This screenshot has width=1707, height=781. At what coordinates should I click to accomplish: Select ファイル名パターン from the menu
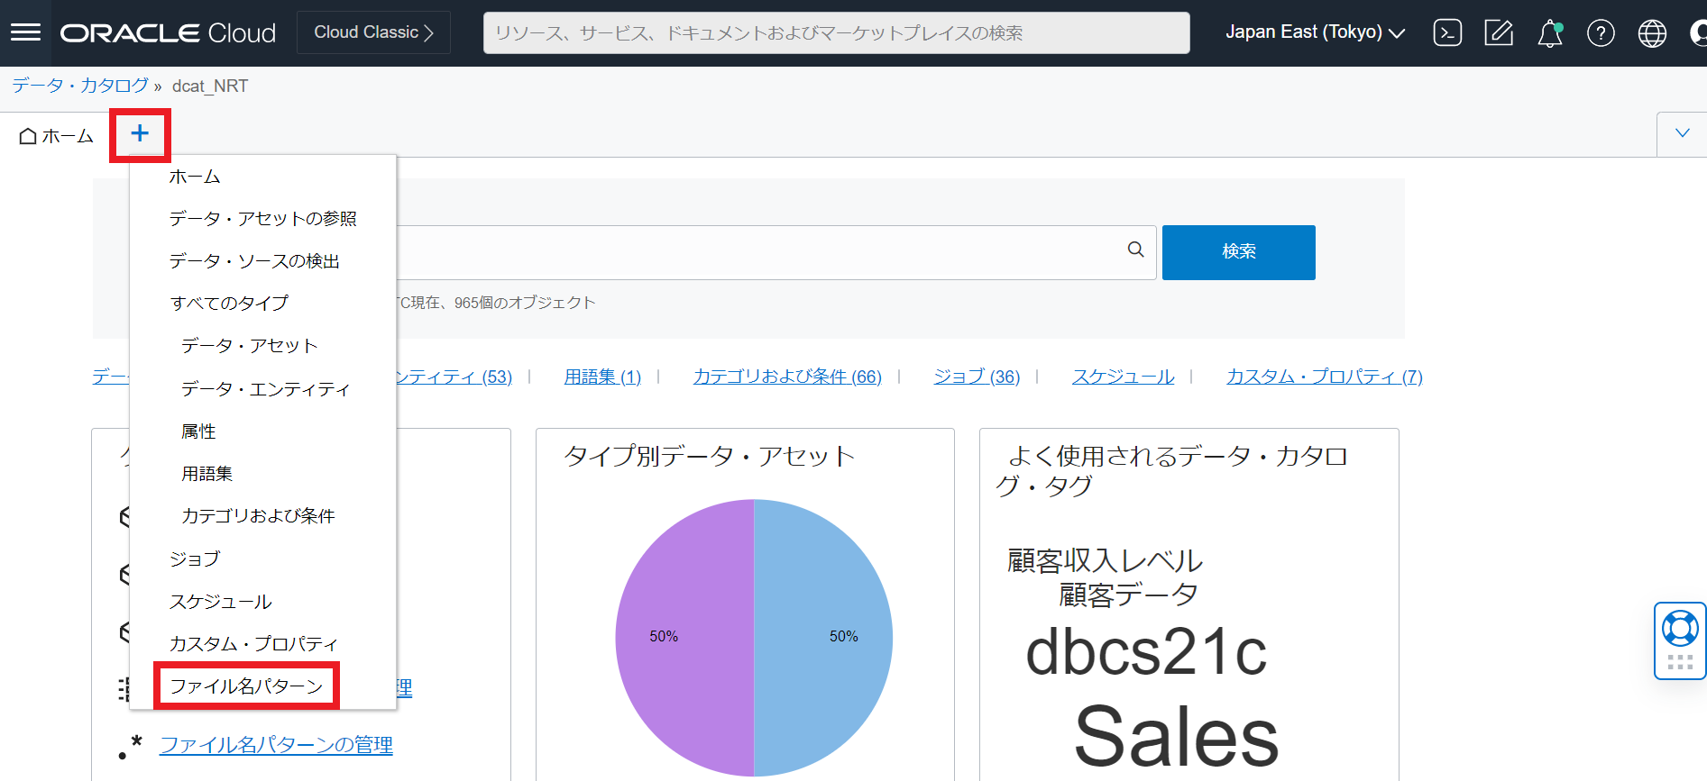click(x=246, y=686)
